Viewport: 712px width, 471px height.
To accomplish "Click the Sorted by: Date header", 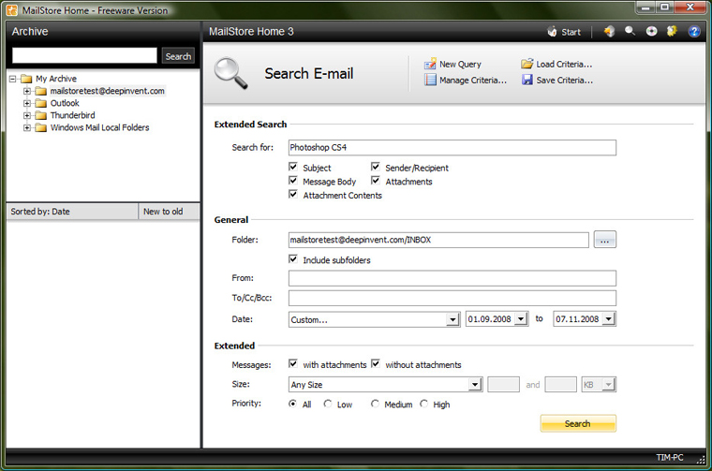I will (72, 212).
